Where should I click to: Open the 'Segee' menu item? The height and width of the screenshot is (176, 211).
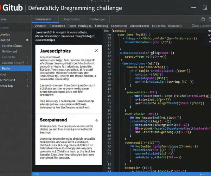72,26
